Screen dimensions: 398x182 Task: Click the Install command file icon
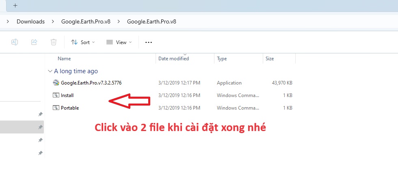56,95
